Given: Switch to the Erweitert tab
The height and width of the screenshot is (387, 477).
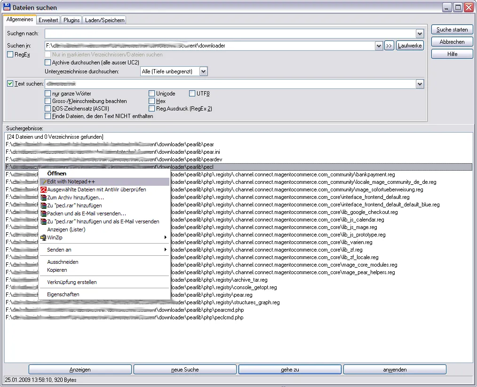Looking at the screenshot, I should (48, 20).
